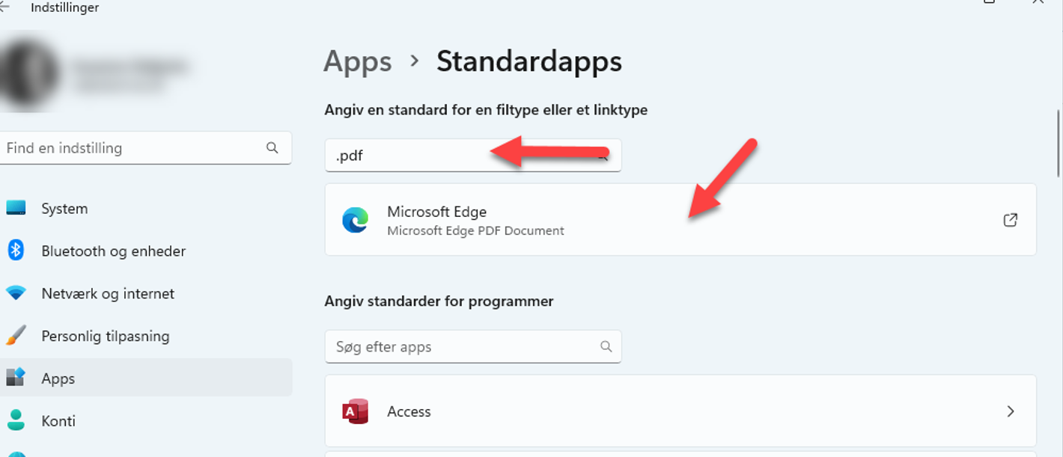
Task: Select the Apps sidebar icon
Action: point(16,378)
